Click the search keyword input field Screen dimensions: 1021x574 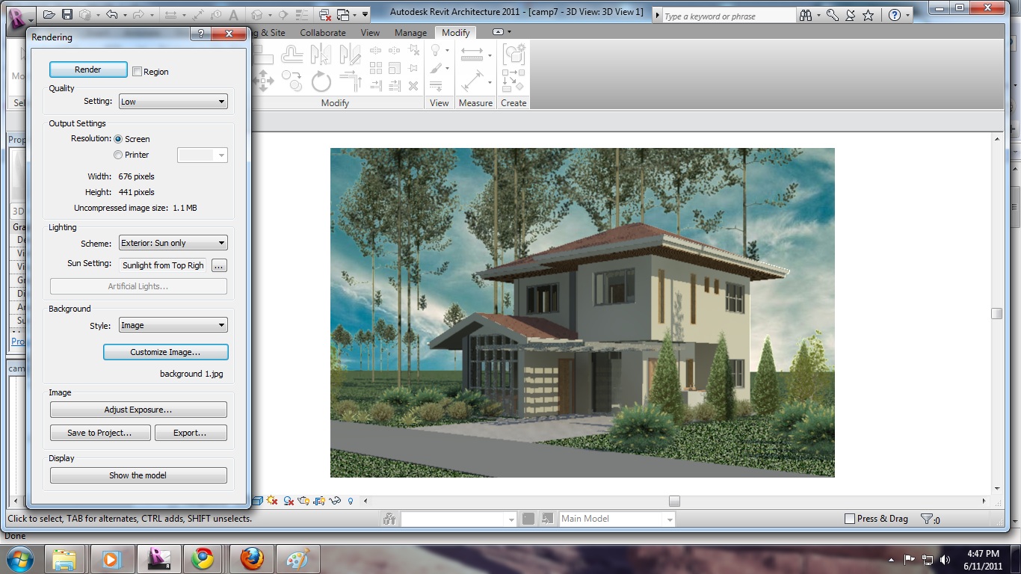[x=728, y=16]
